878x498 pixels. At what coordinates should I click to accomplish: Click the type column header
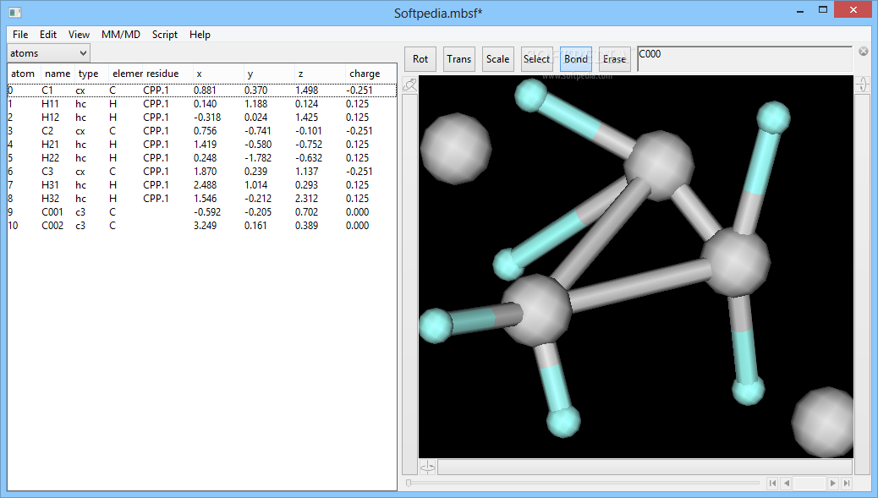pos(91,74)
